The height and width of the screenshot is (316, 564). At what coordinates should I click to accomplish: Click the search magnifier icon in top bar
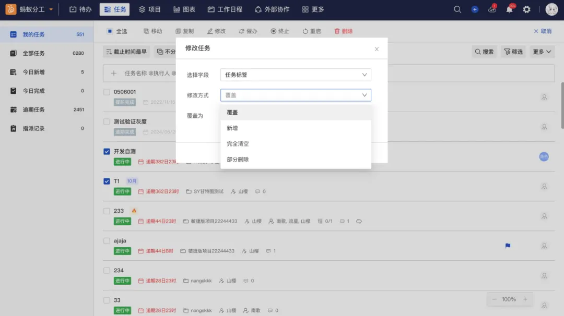point(457,9)
